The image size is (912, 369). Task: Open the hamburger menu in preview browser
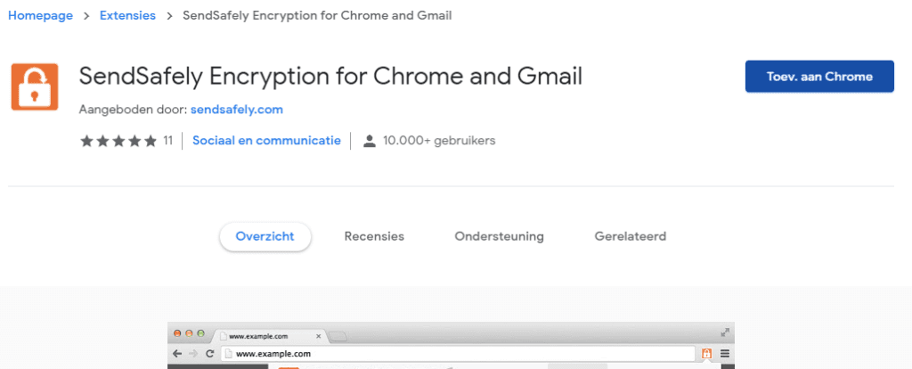tap(725, 353)
